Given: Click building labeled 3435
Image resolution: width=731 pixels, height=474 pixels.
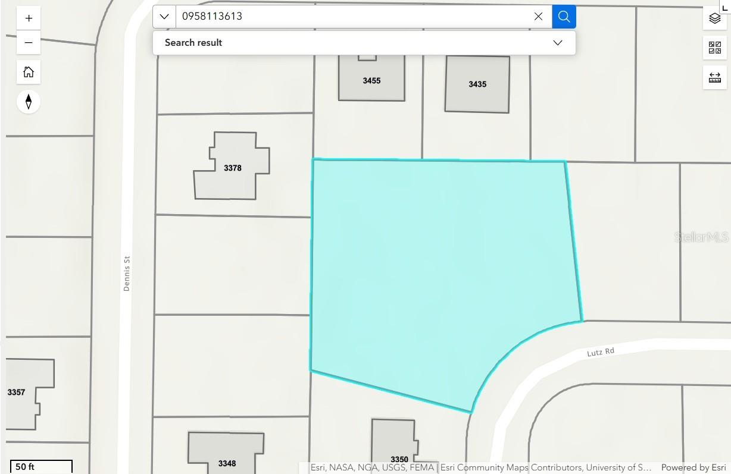Looking at the screenshot, I should [477, 84].
